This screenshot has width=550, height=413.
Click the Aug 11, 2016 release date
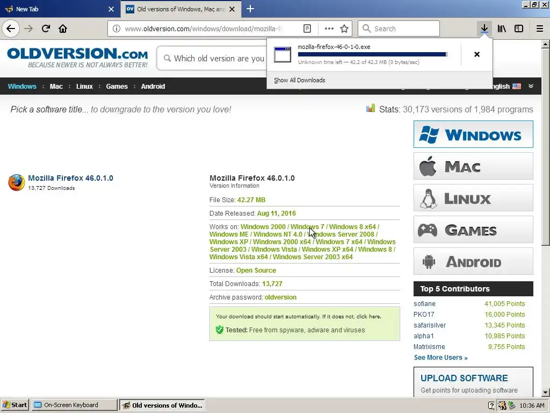tap(277, 213)
